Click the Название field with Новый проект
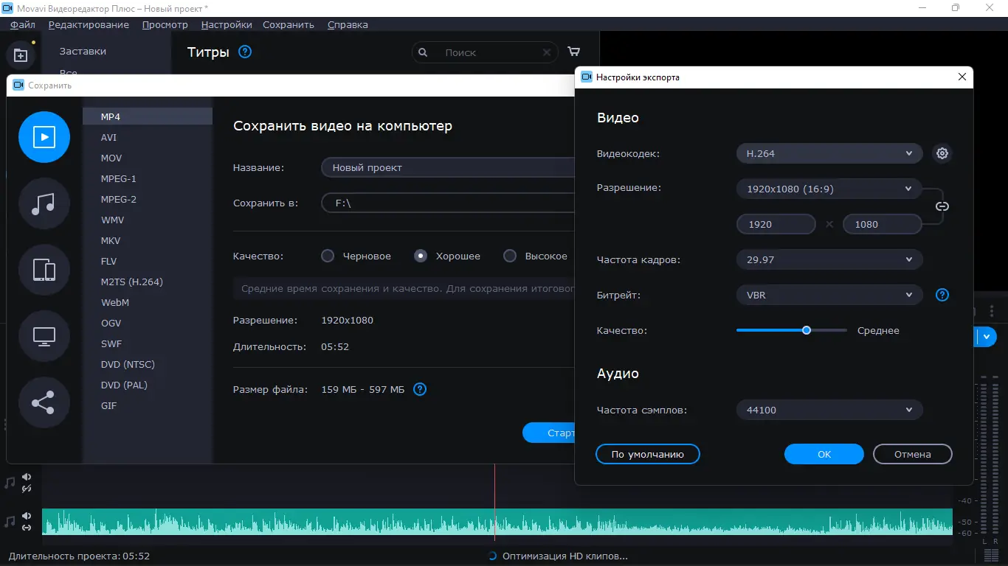Viewport: 1008px width, 566px height. [x=448, y=167]
